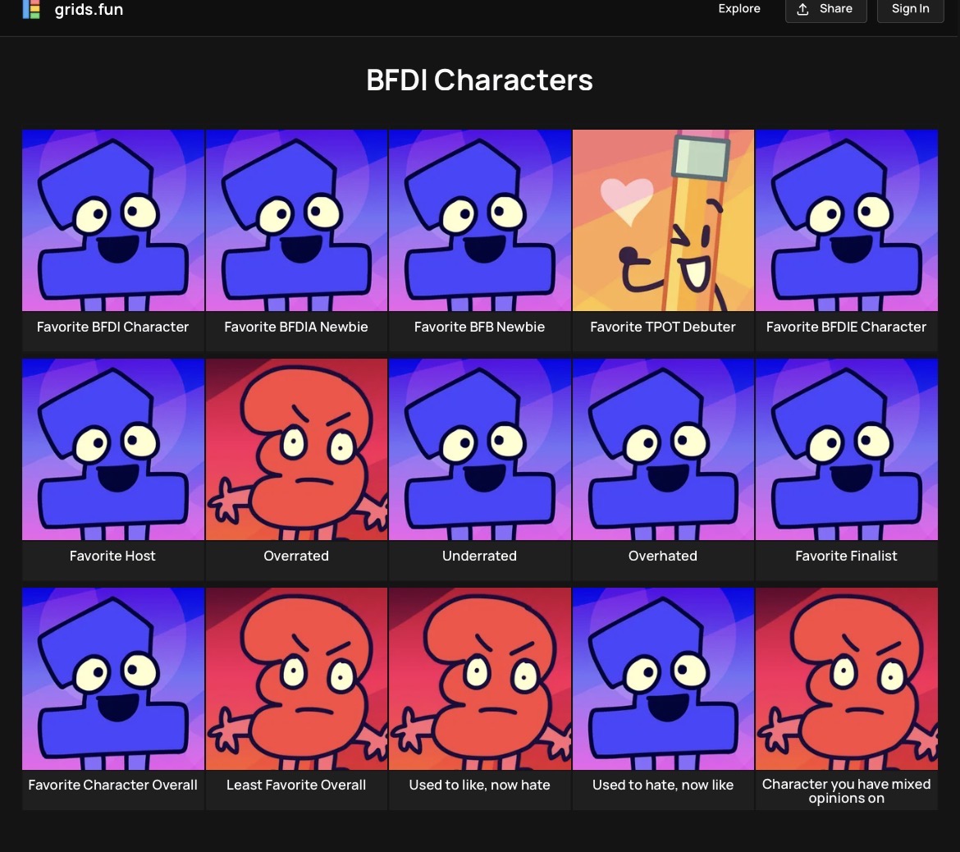Select the Favorite BFDI Character image

click(113, 221)
